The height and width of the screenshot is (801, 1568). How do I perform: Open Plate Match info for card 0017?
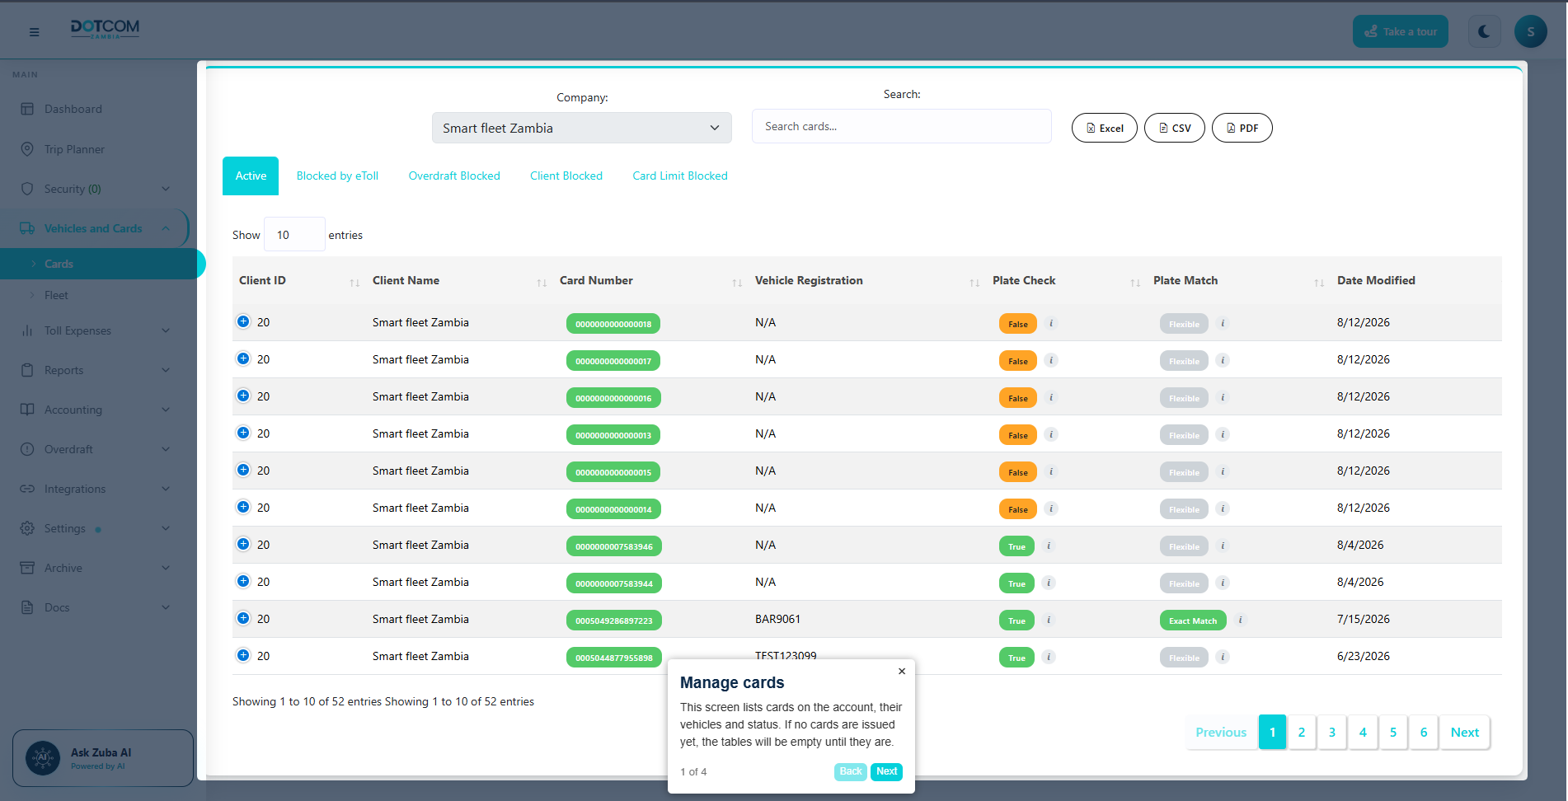coord(1223,360)
